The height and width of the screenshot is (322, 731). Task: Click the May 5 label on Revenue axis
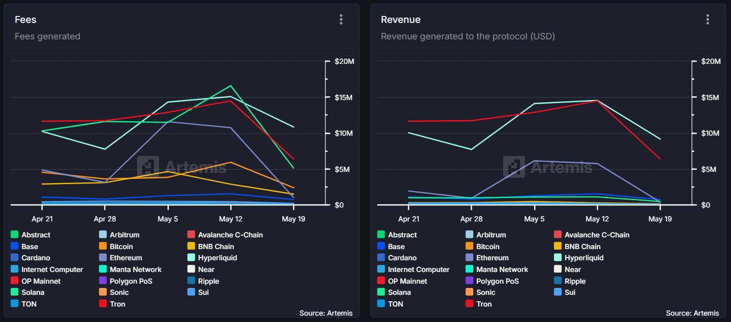[x=534, y=219]
